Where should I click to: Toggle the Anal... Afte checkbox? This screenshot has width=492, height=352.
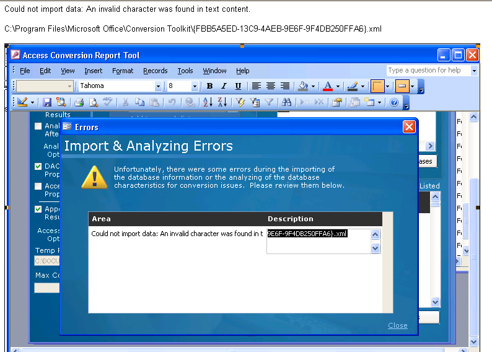click(x=38, y=126)
